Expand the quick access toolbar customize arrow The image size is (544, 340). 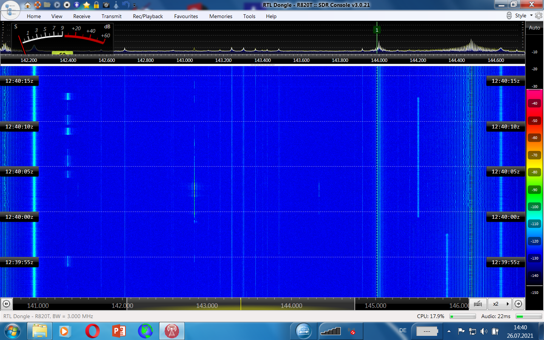pos(134,5)
